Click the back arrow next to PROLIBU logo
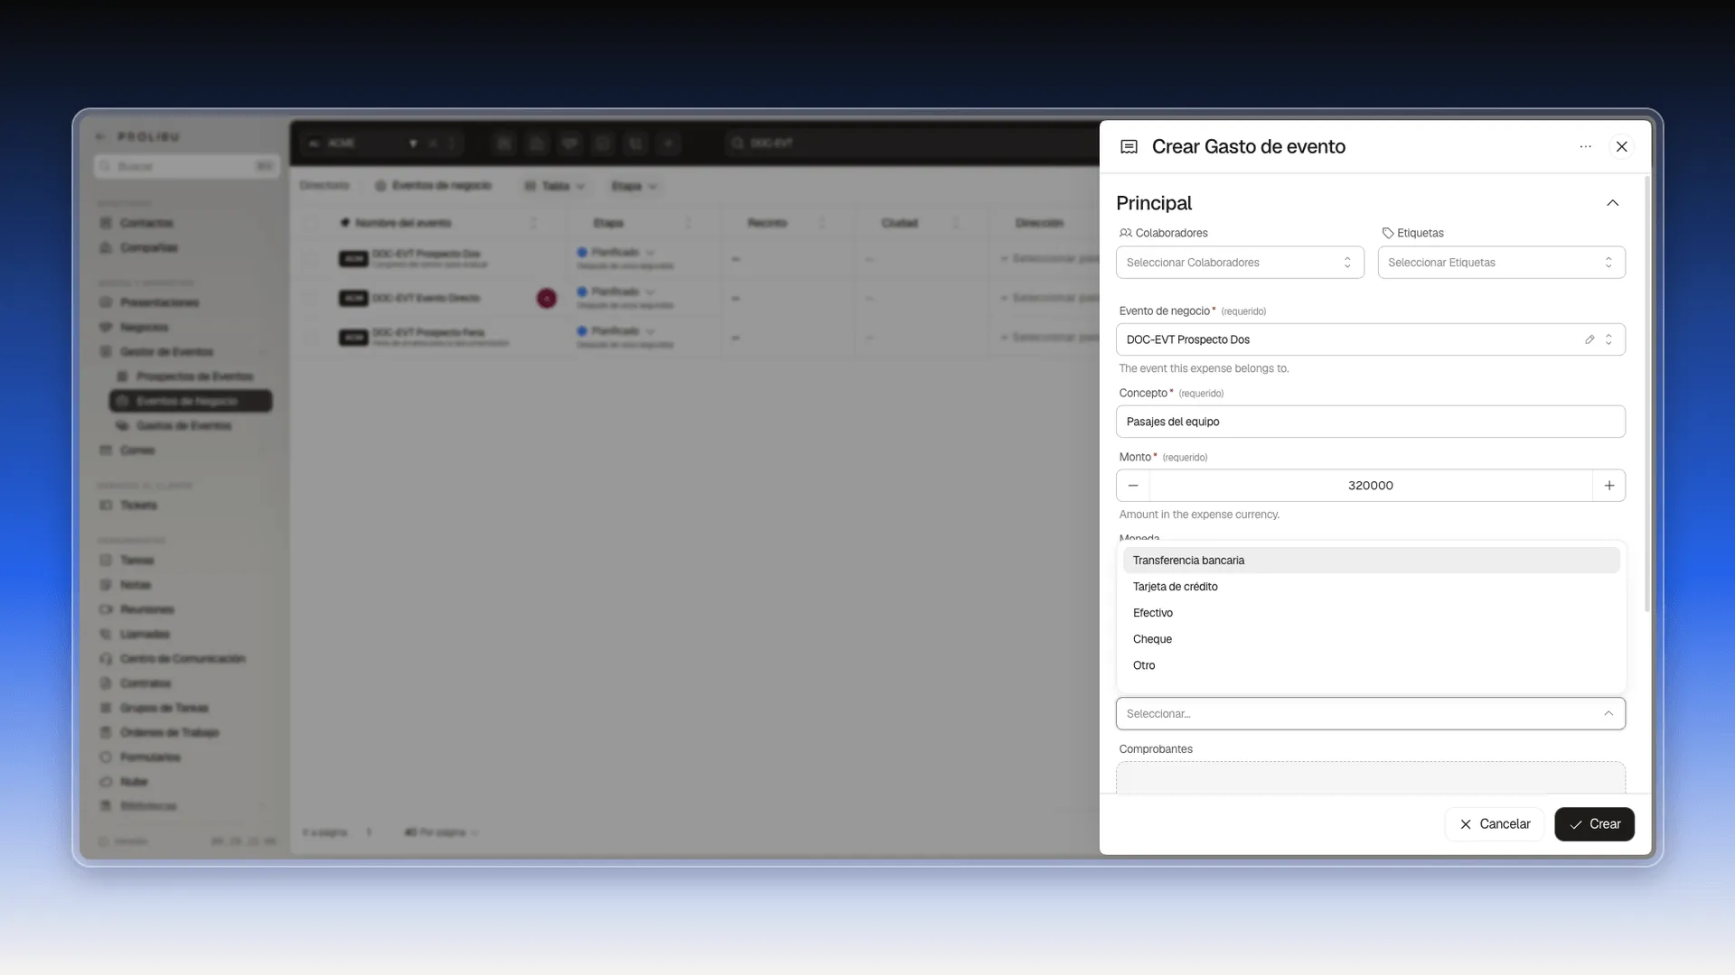This screenshot has height=975, width=1735. [x=100, y=137]
